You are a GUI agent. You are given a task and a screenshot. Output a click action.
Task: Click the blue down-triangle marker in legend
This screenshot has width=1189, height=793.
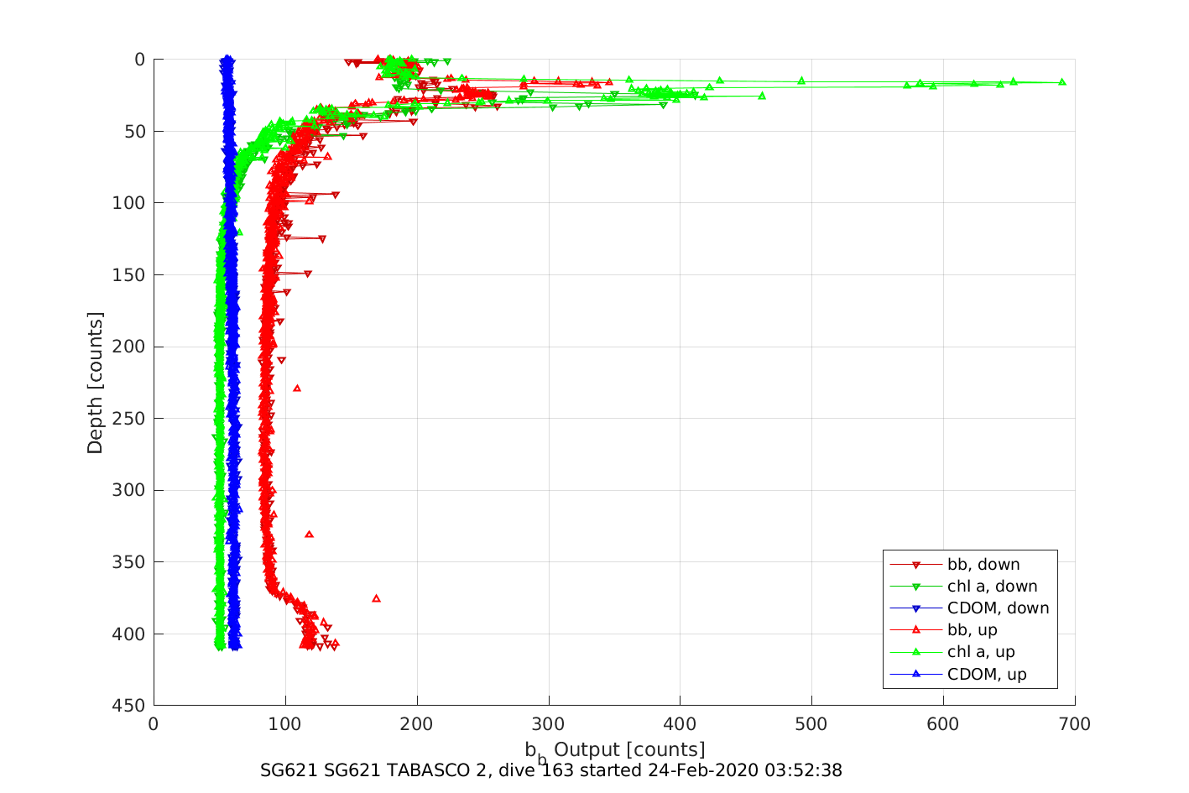(916, 608)
